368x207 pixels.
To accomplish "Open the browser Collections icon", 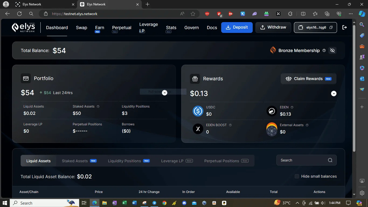I will pos(327,14).
